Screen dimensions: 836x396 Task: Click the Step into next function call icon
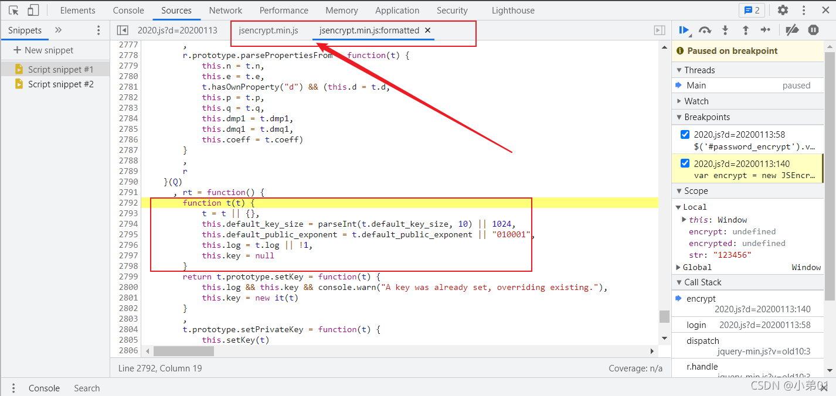coord(724,30)
